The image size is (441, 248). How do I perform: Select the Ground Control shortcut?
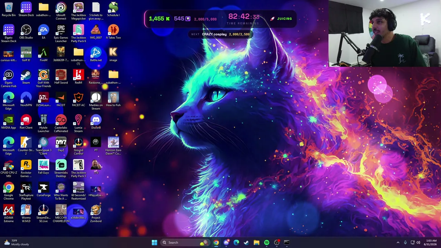(79, 146)
